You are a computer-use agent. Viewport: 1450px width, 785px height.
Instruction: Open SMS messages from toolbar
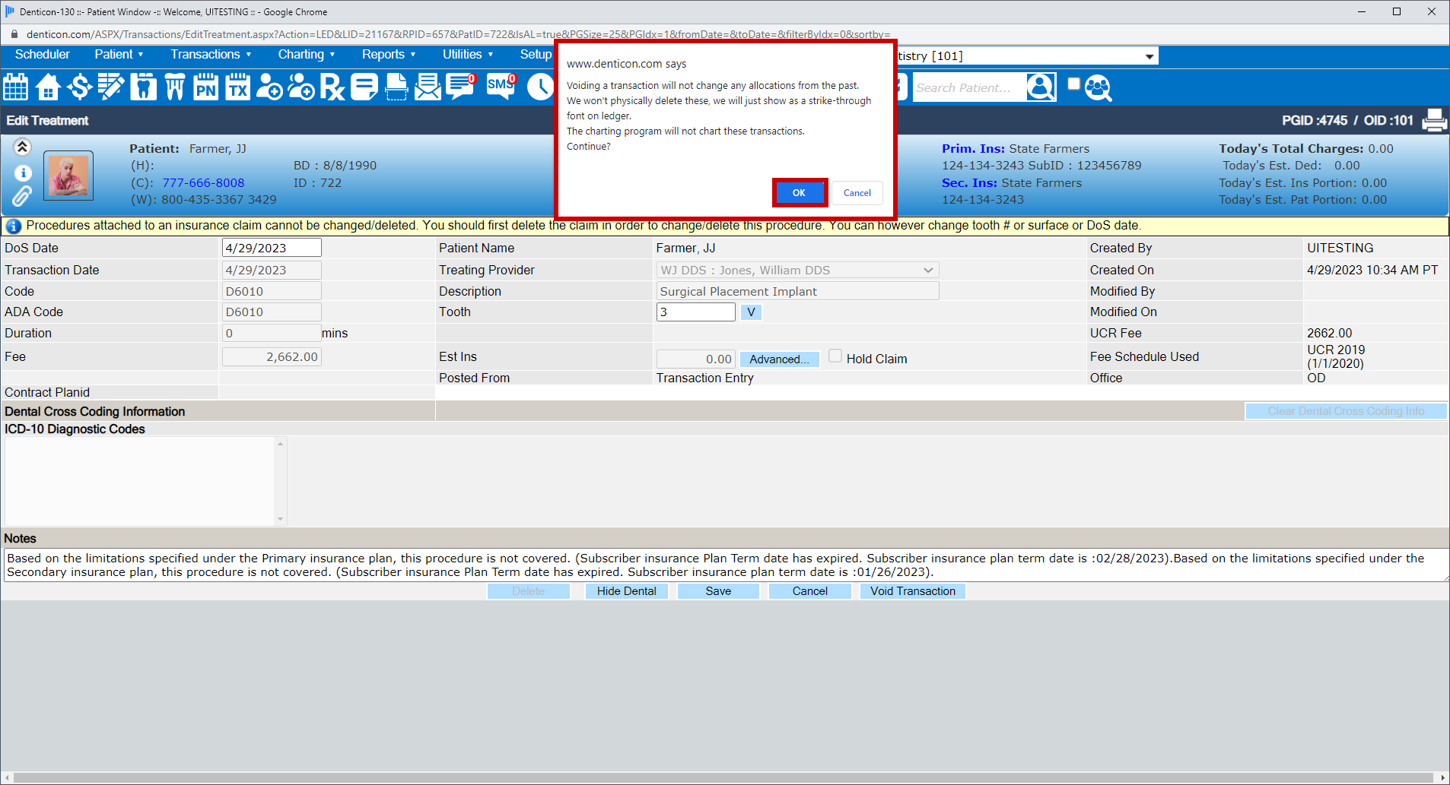(500, 87)
